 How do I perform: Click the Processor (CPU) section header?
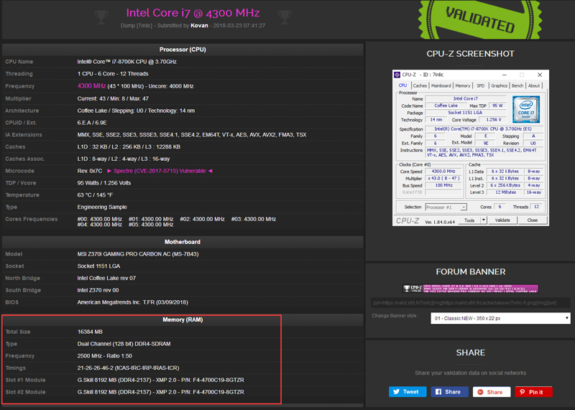click(x=183, y=50)
